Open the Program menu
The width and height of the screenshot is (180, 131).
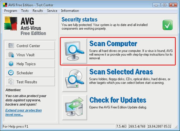[11, 11]
